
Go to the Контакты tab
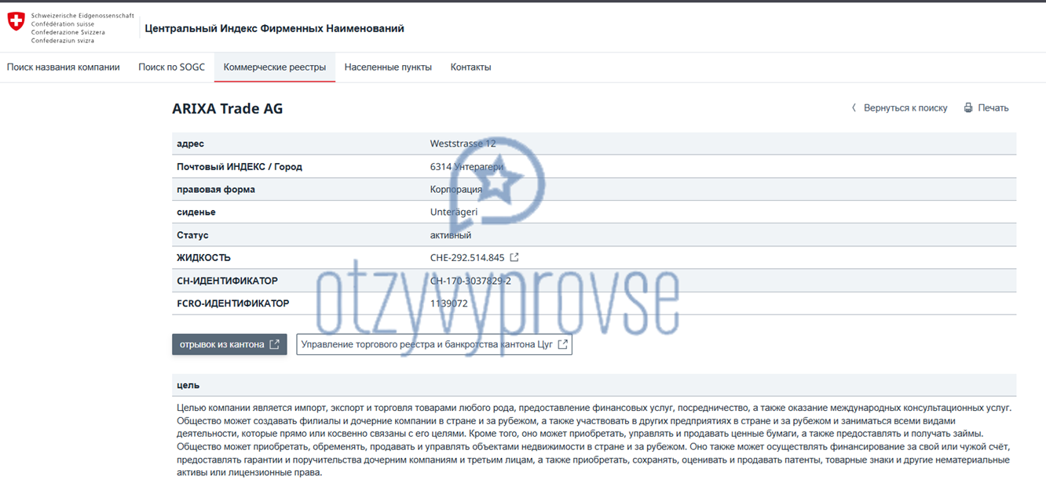[x=470, y=67]
